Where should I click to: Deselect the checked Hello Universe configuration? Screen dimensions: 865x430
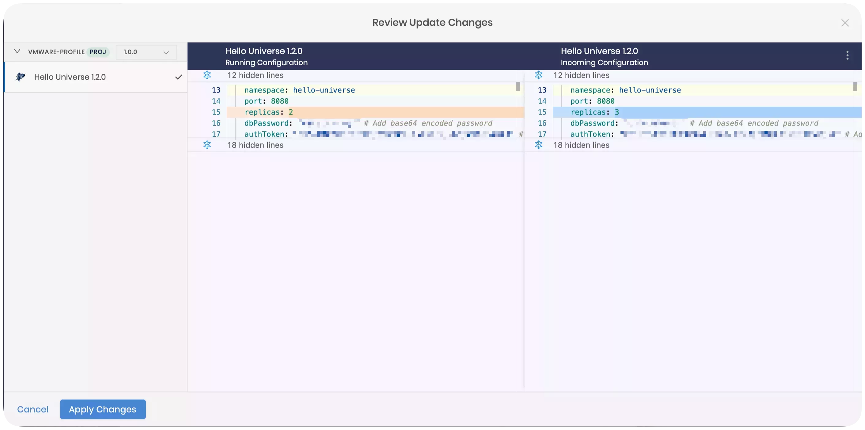(x=179, y=77)
